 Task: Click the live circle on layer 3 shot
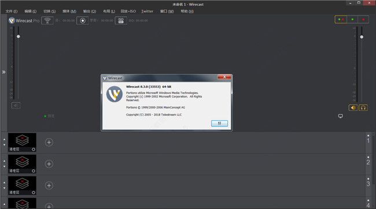point(34,192)
